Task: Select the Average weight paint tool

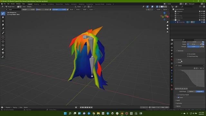Action: pyautogui.click(x=3, y=21)
